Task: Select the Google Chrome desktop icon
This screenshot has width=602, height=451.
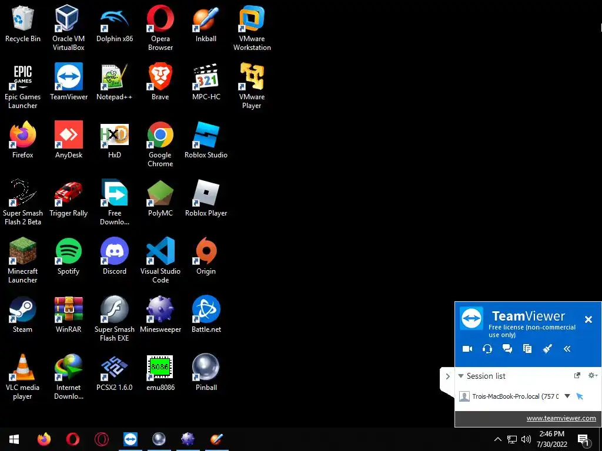Action: pyautogui.click(x=160, y=144)
